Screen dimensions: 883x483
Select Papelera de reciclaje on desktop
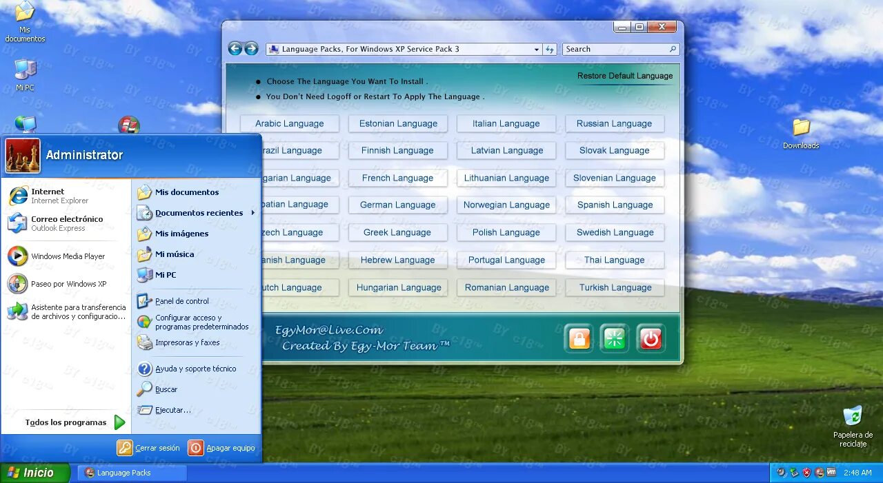pos(853,427)
